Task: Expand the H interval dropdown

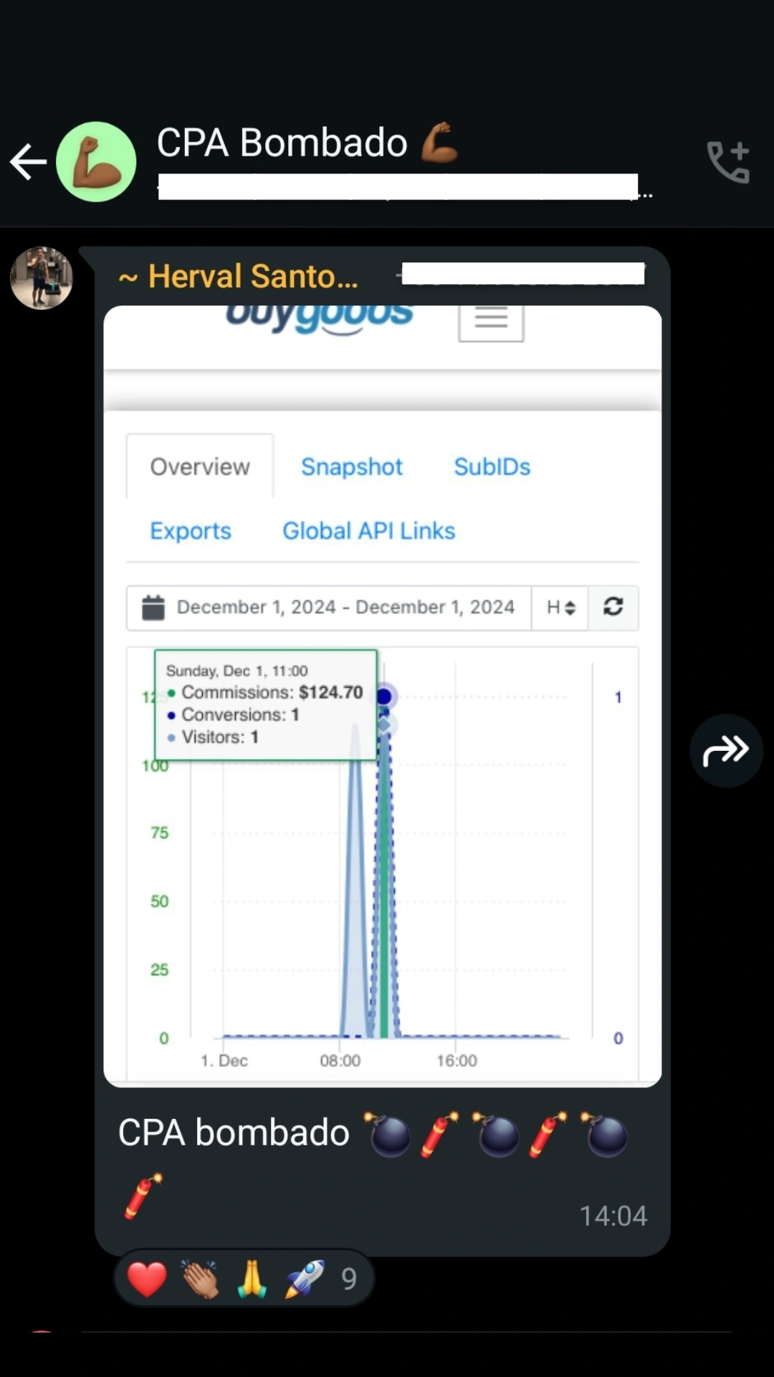Action: (560, 607)
